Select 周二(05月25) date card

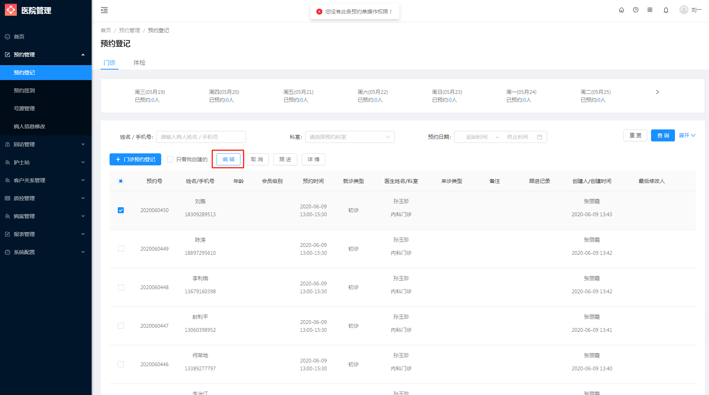pos(596,96)
